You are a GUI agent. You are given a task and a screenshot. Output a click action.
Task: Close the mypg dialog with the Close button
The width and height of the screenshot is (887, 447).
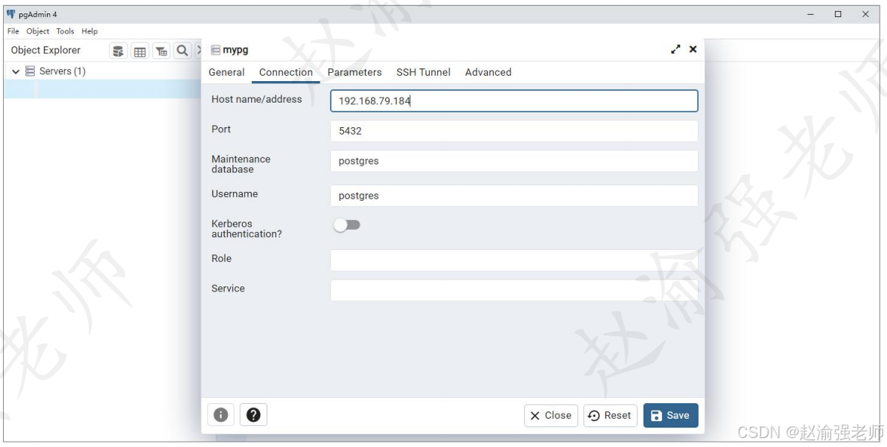coord(550,415)
